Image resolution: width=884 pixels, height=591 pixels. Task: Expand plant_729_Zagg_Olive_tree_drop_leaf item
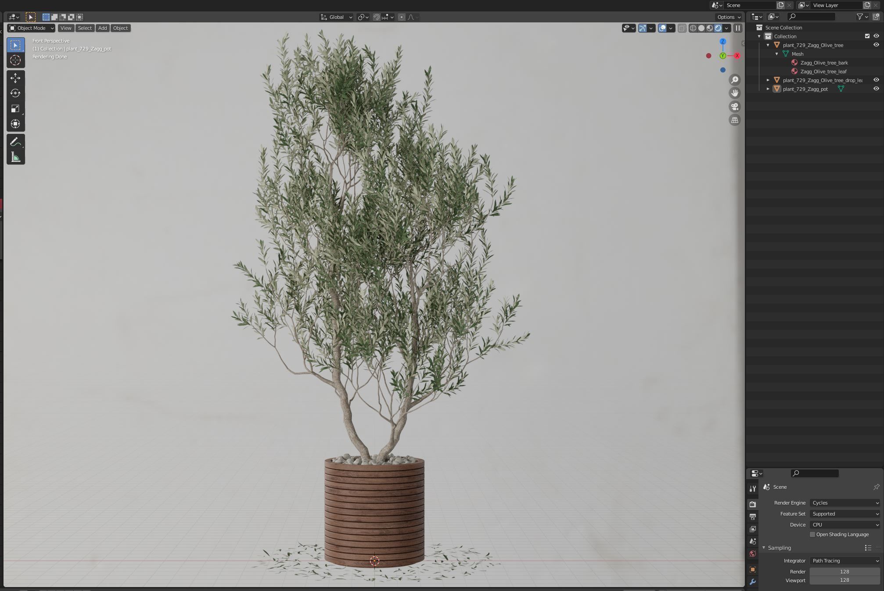coord(768,80)
